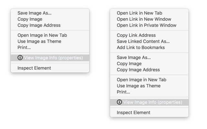Select Copy Image Address in the link menu
This screenshot has height=129, width=207.
point(138,70)
